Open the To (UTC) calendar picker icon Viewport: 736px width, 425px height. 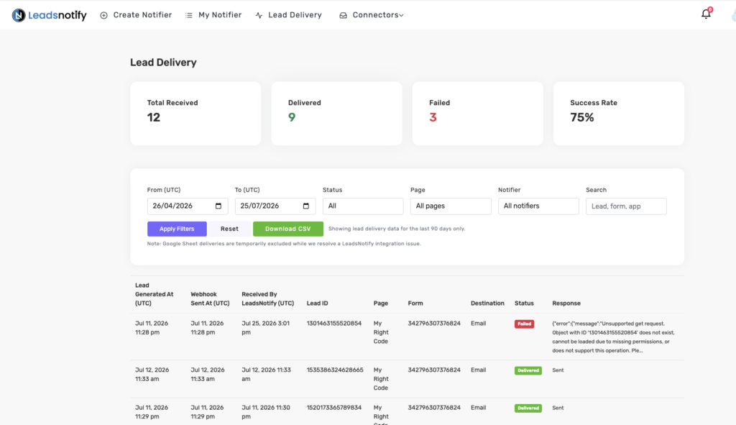tap(306, 206)
